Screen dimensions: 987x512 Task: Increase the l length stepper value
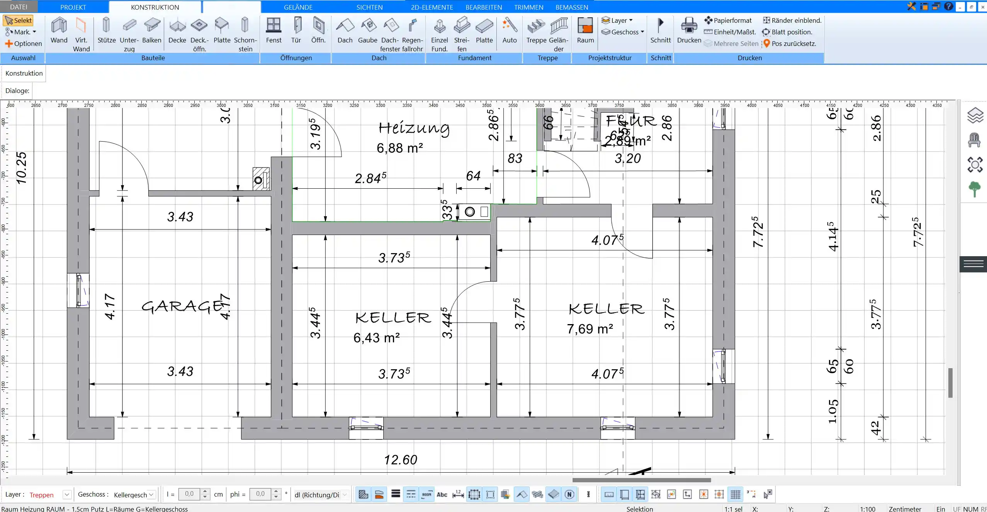[206, 491]
